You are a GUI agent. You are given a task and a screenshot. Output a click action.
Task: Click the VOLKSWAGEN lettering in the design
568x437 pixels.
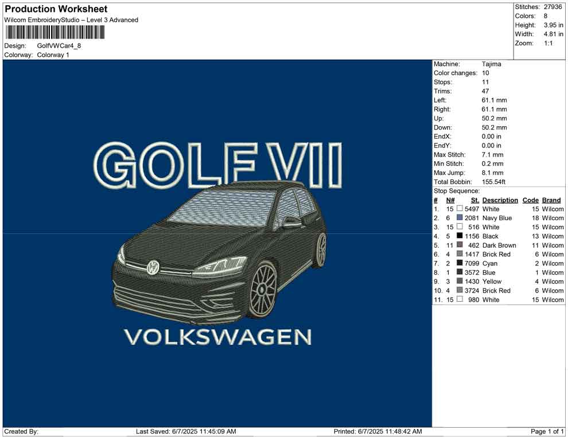[217, 337]
